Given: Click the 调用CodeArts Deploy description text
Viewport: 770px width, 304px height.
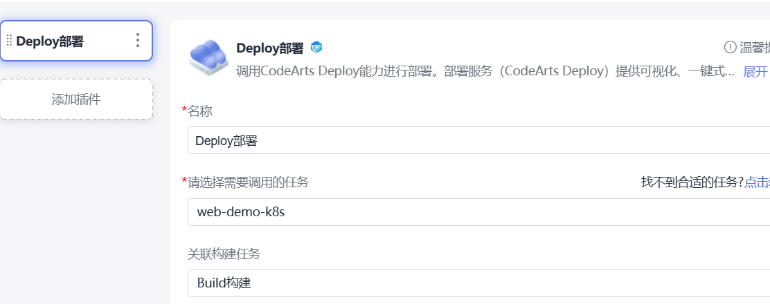Looking at the screenshot, I should click(485, 72).
